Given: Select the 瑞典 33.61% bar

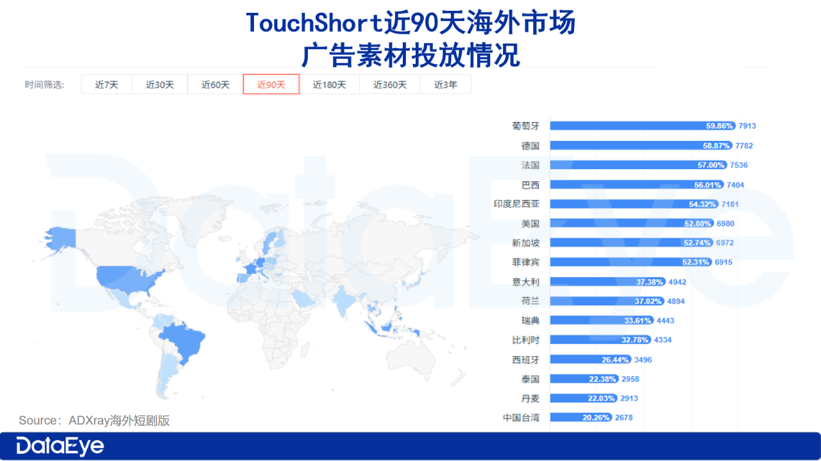Looking at the screenshot, I should click(x=602, y=321).
